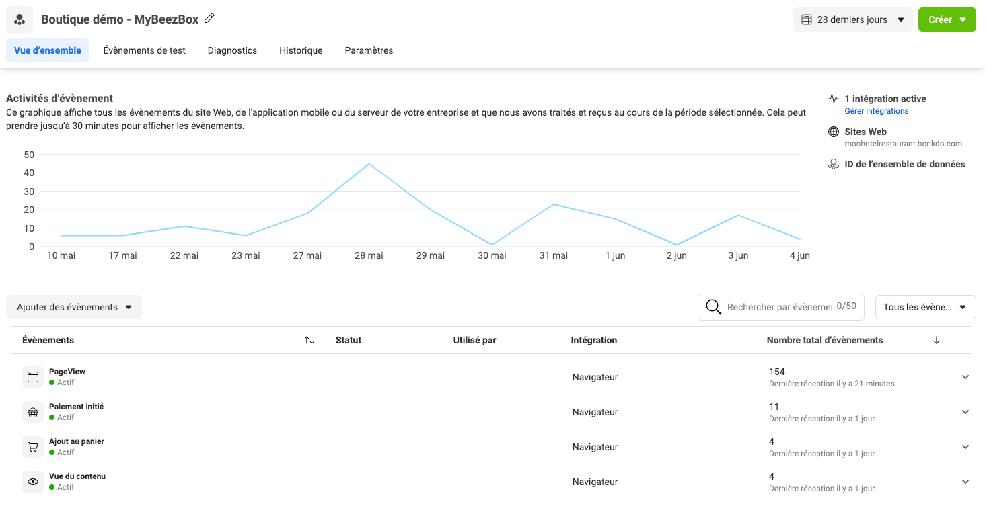Viewport: 987px width, 508px height.
Task: Expand the Paiement initié row chevron
Action: 965,412
